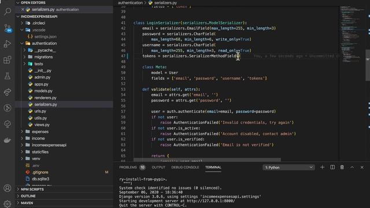Open the Search view in activity bar
The width and height of the screenshot is (370, 208).
8,11
